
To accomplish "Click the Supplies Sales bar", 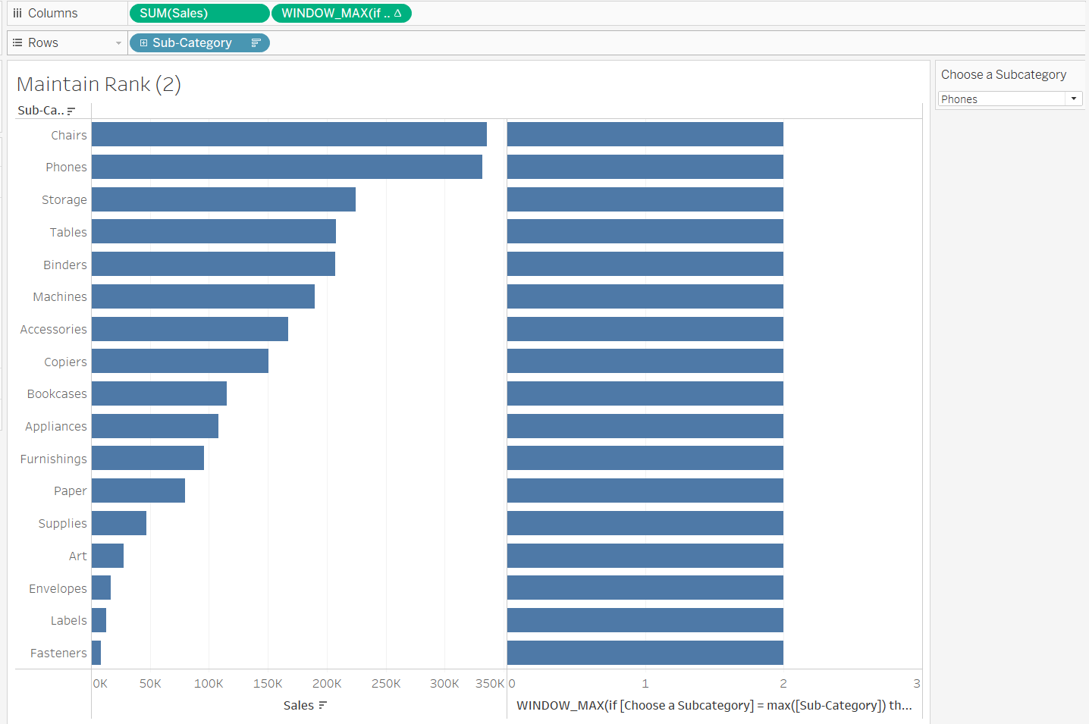I will [x=119, y=523].
